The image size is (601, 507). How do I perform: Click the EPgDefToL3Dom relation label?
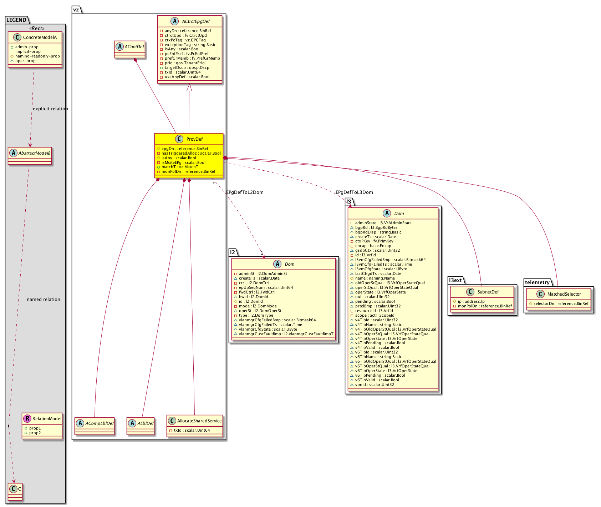coord(354,192)
